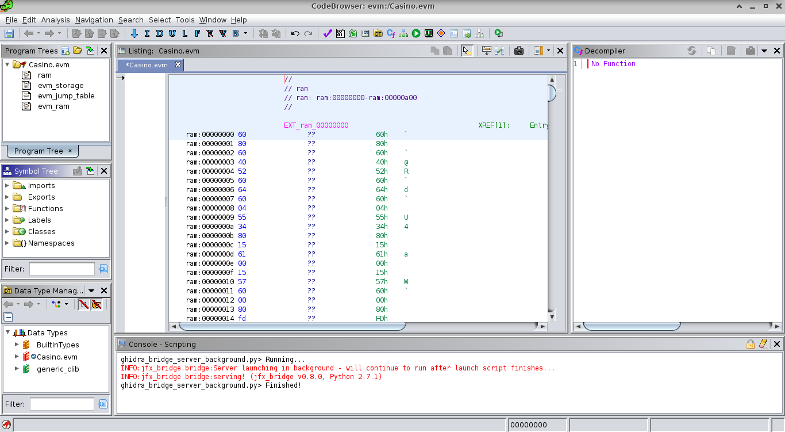Click the orange diamond toolbar icon
This screenshot has width=785, height=432.
click(x=441, y=33)
